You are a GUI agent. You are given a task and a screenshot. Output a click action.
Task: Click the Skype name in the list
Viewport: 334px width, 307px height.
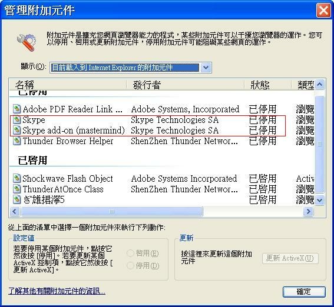[x=34, y=120]
